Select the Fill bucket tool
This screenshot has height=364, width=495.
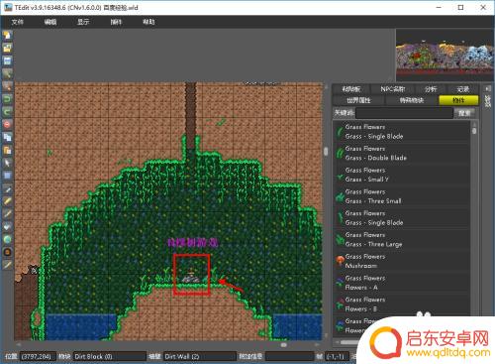7,227
